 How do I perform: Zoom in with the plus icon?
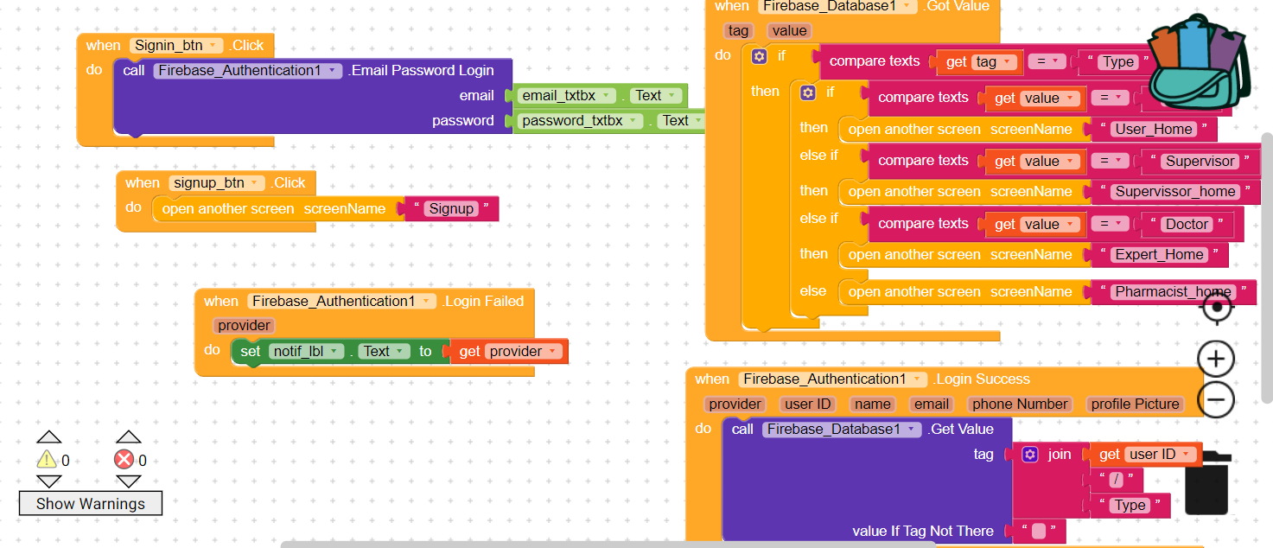point(1216,359)
